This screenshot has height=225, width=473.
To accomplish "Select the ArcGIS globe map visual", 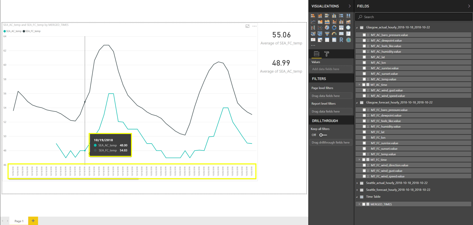I will tap(348, 40).
